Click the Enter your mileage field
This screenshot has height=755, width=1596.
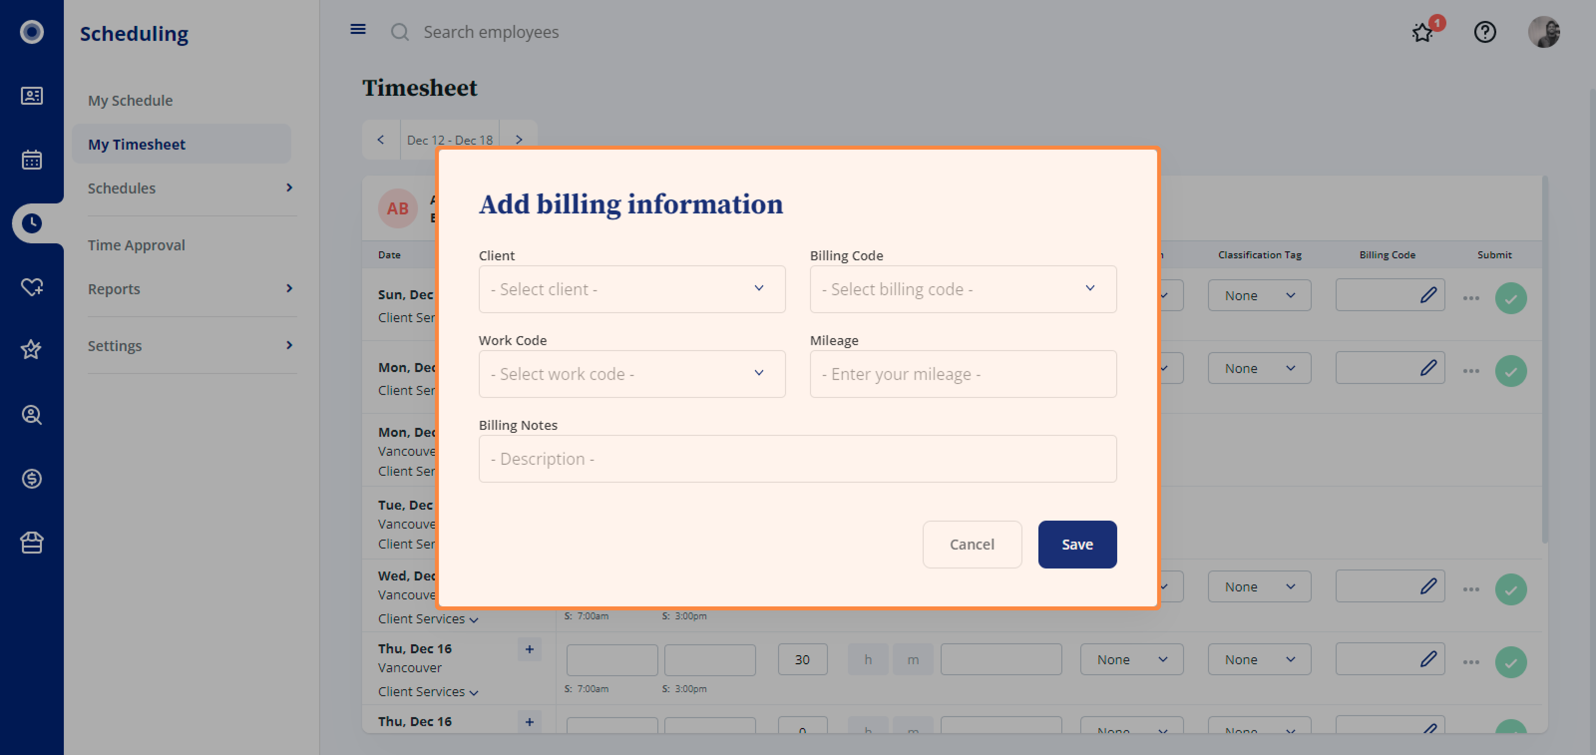coord(963,374)
